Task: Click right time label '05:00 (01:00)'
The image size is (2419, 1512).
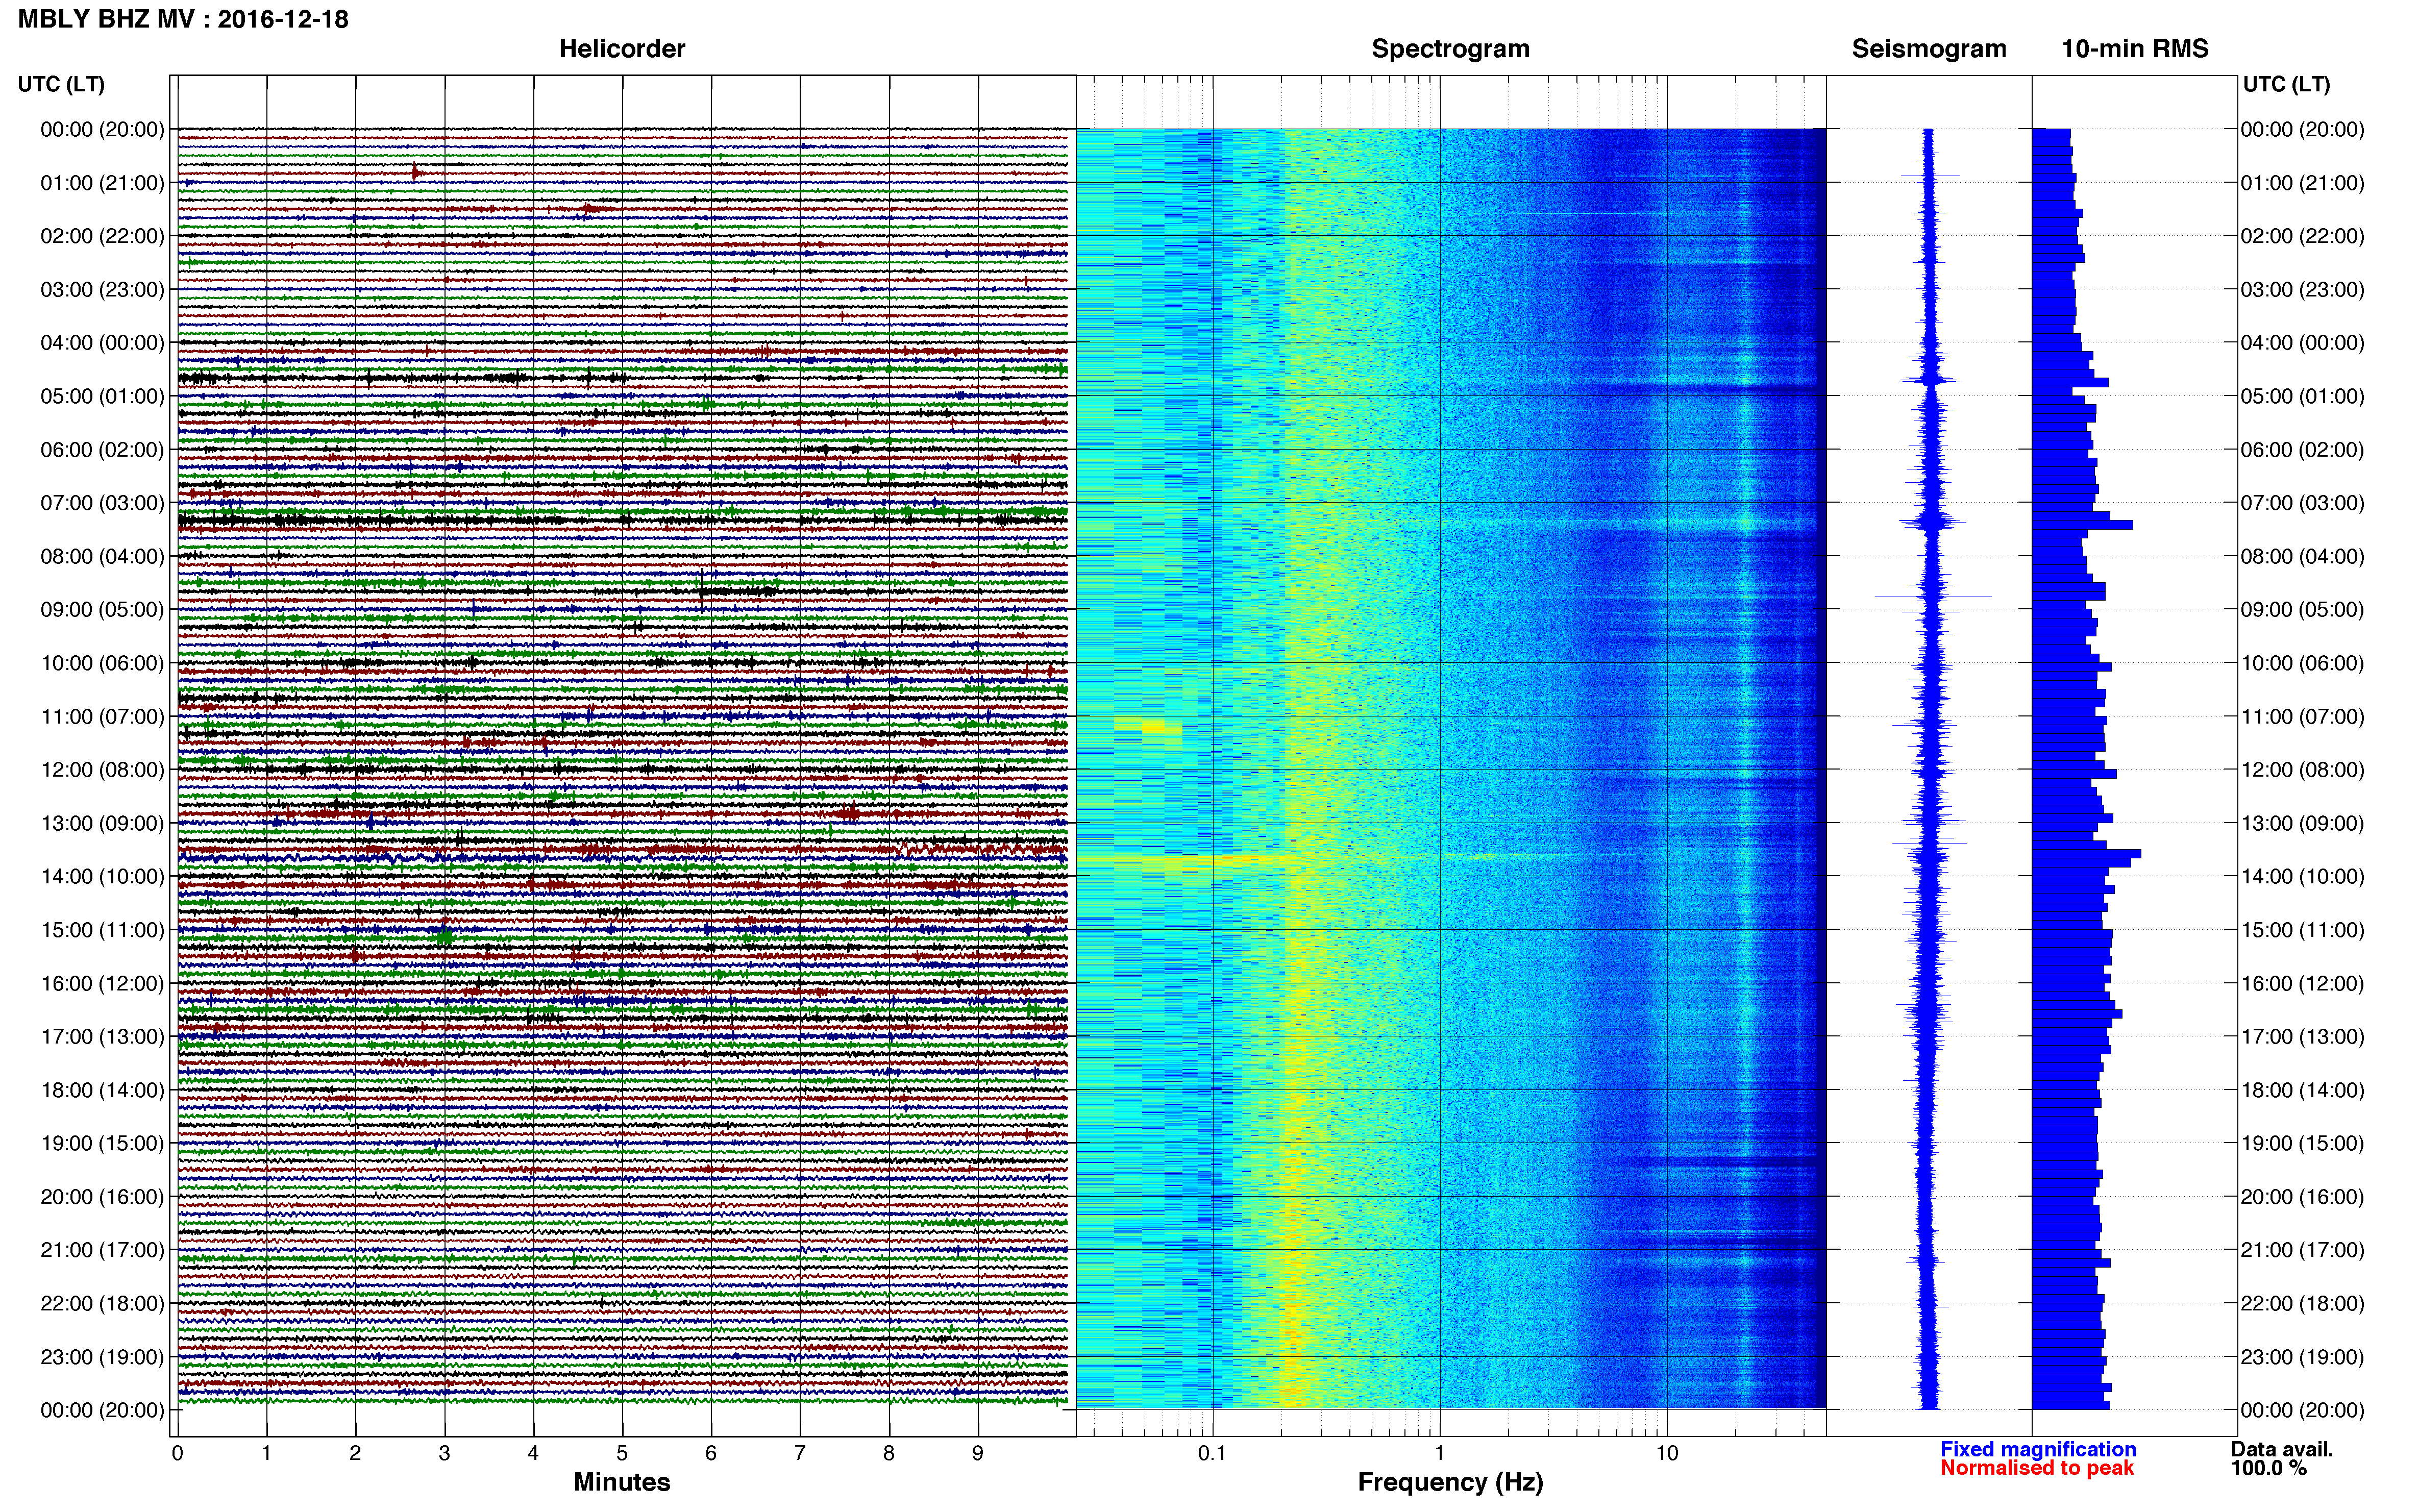Action: [2302, 396]
